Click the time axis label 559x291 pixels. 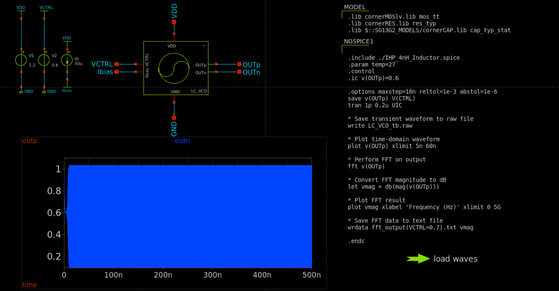point(29,285)
